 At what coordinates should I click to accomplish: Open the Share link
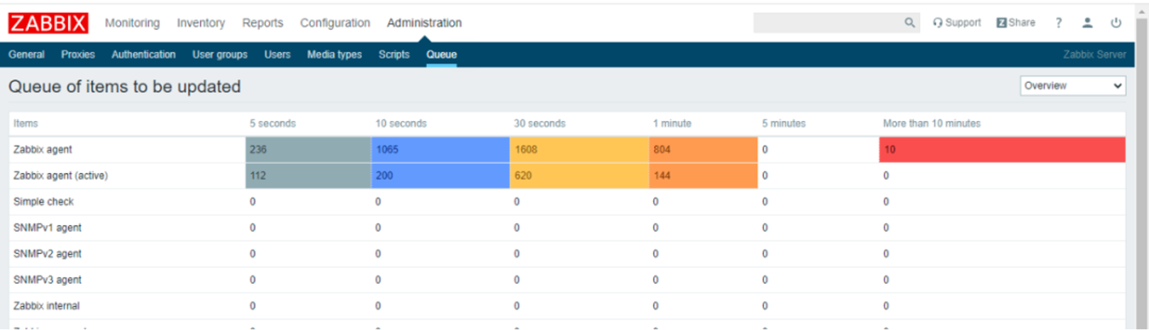click(x=1016, y=23)
